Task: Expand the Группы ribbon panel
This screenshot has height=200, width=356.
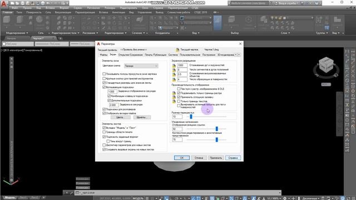Action: [322, 33]
